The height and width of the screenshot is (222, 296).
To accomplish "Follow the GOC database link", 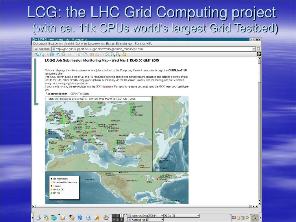I will click(x=108, y=86).
